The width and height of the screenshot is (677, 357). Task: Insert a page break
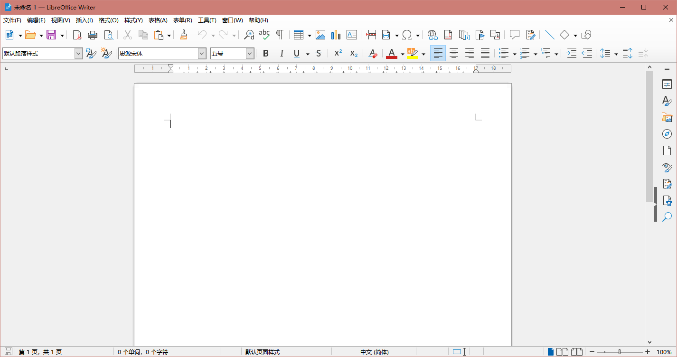[371, 35]
